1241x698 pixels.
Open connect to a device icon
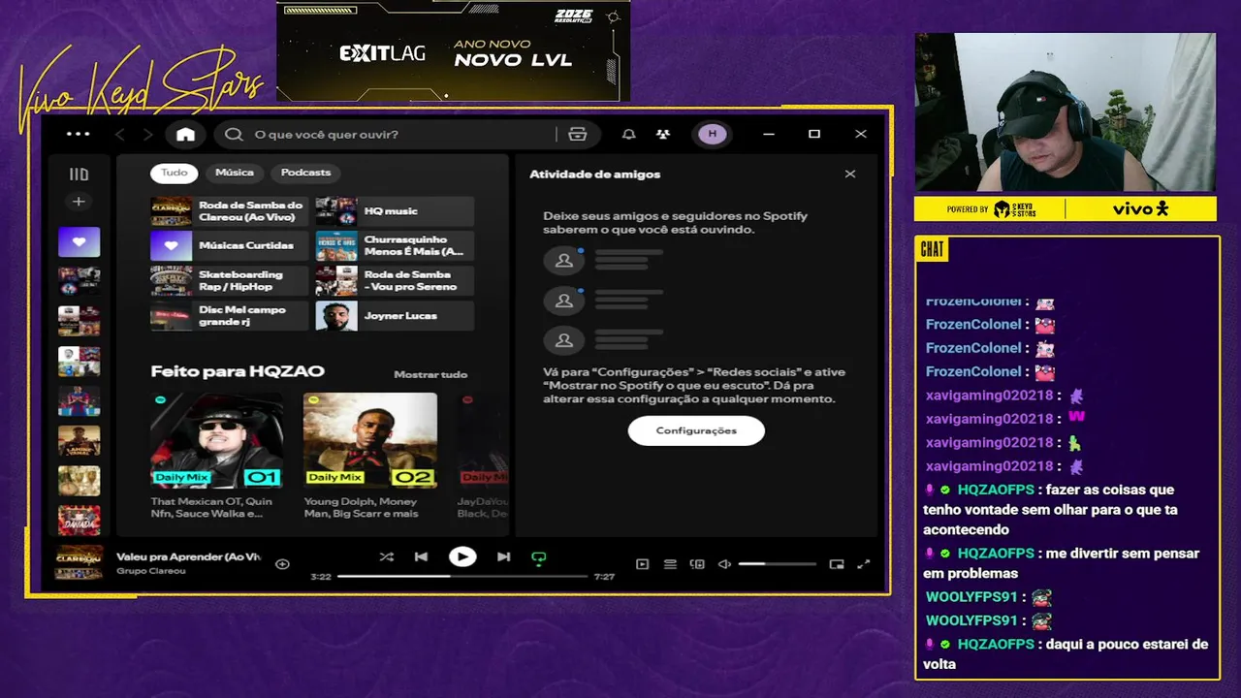tap(697, 564)
